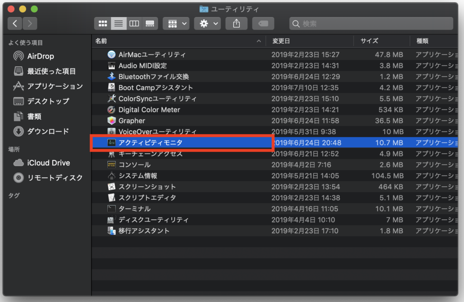Click the Digital Color Meter app icon

111,109
